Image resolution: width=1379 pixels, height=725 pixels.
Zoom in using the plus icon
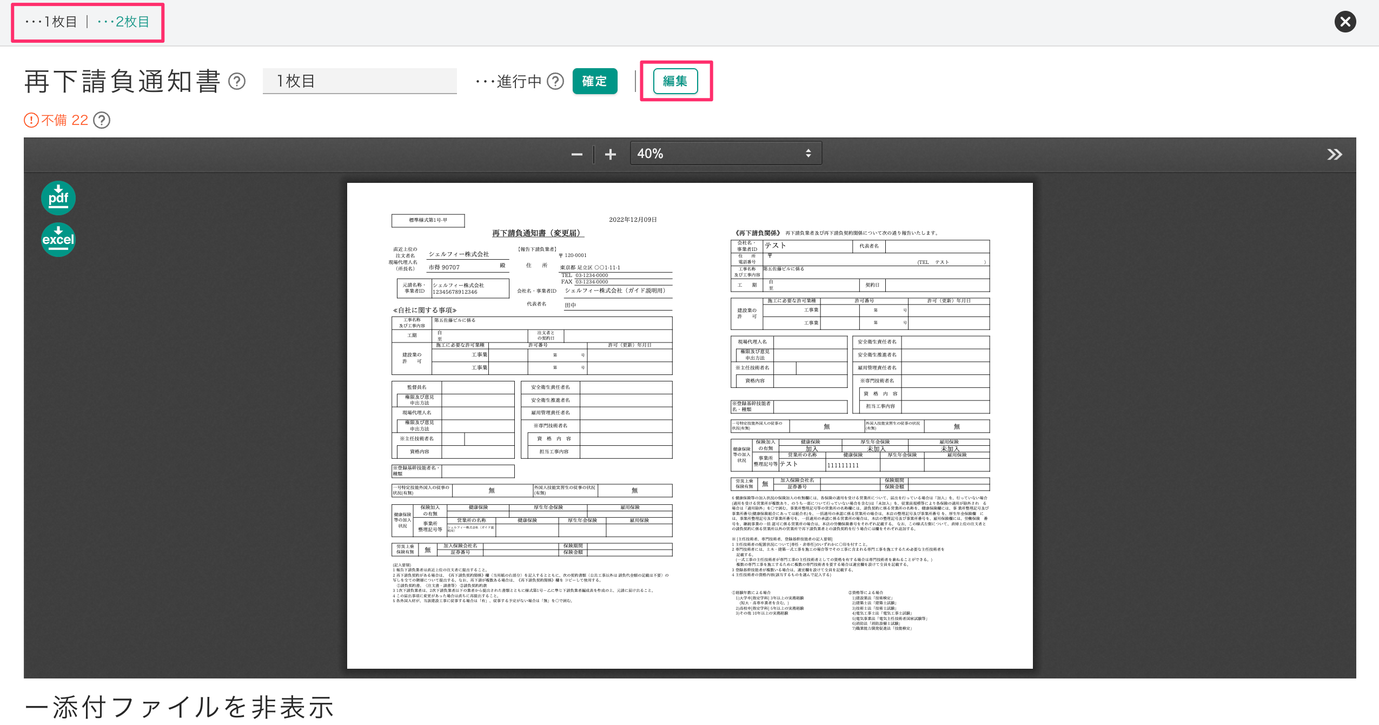pos(610,154)
